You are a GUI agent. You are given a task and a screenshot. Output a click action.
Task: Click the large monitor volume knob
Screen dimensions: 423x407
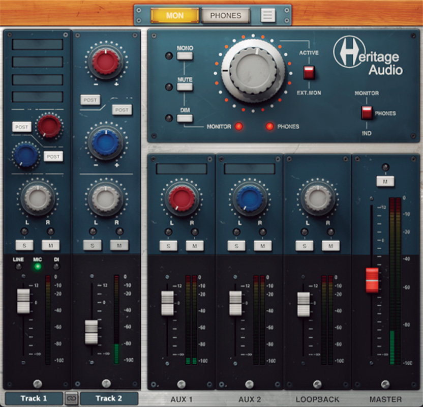coord(253,71)
